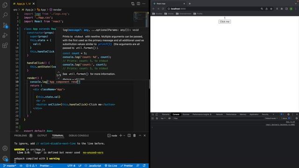Click the Prettier status next to Go Live
The width and height of the screenshot is (299, 168).
(x=127, y=166)
